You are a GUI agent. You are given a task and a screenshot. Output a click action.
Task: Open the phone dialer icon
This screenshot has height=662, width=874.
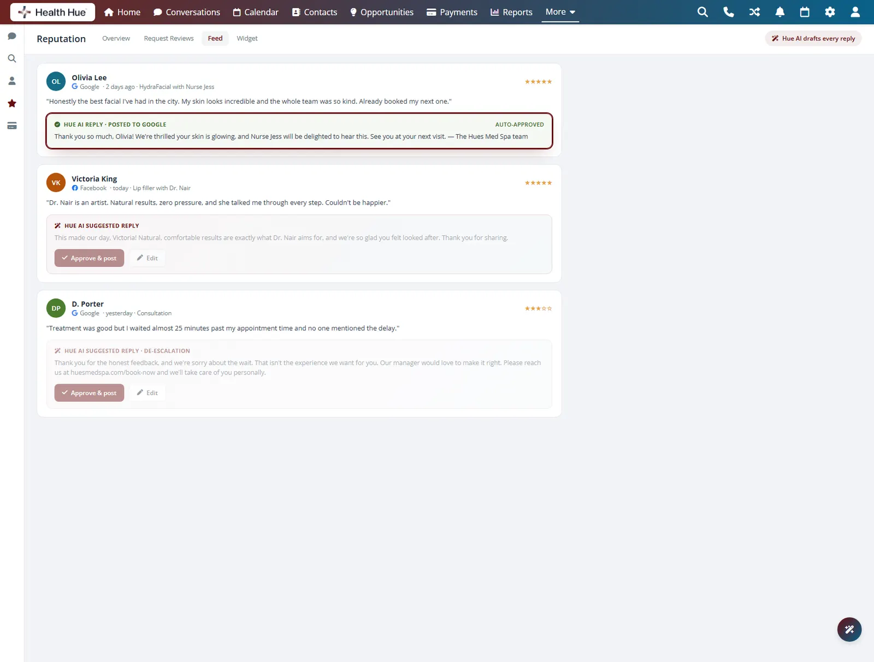[729, 12]
